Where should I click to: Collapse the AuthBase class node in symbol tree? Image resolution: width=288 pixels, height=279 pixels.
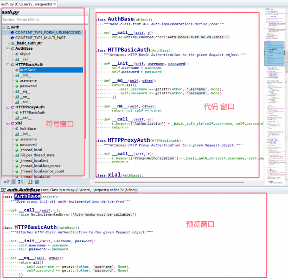click(x=8, y=49)
